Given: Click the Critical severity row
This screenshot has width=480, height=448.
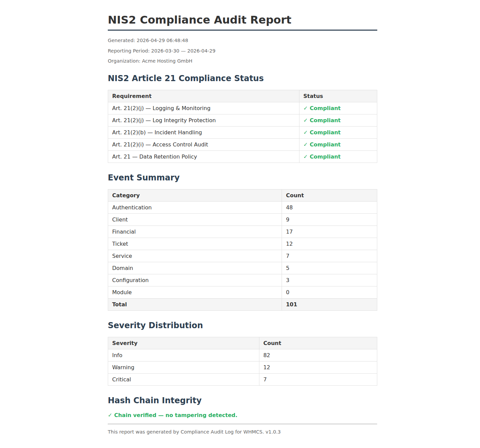Looking at the screenshot, I should tap(242, 380).
